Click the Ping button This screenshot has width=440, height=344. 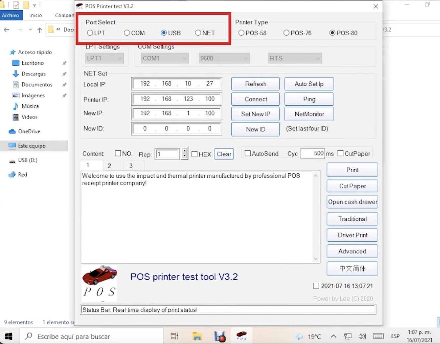point(309,99)
